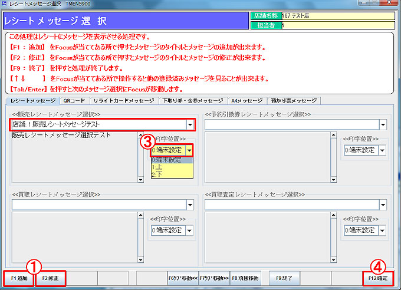The height and width of the screenshot is (290, 401).
Task: Click down arrow of 買取査定 message scrollbar
Action: 334,260
